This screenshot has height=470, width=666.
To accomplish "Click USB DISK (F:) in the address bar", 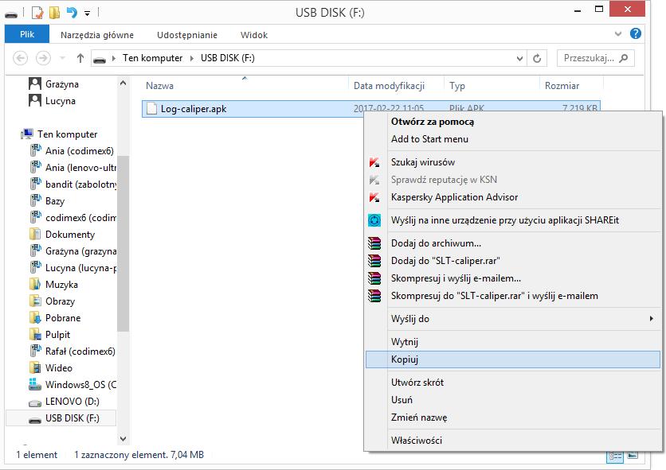I will (228, 58).
